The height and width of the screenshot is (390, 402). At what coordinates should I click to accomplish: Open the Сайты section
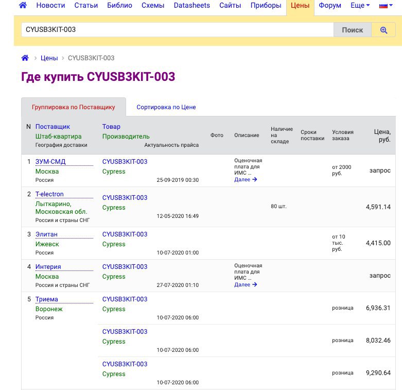pyautogui.click(x=230, y=5)
